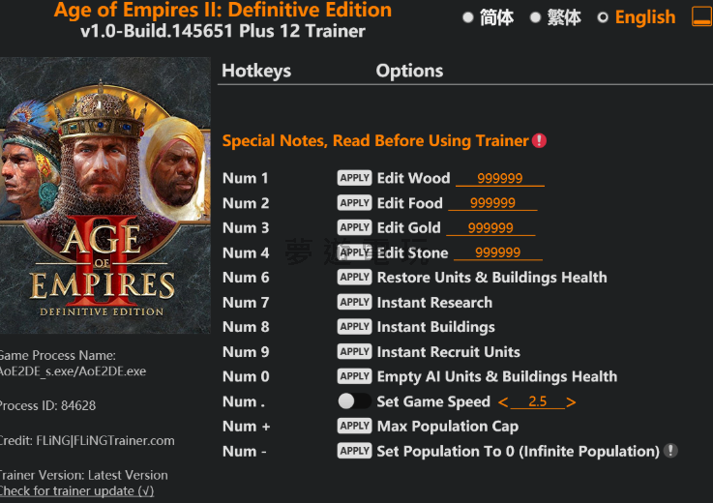The height and width of the screenshot is (503, 713).
Task: Click the Age of Empires II: Definitive Edition title
Action: pyautogui.click(x=223, y=10)
